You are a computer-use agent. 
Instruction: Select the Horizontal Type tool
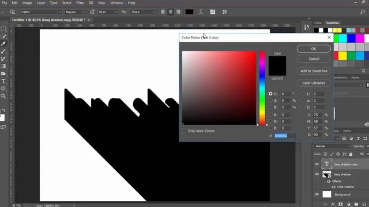(3, 81)
